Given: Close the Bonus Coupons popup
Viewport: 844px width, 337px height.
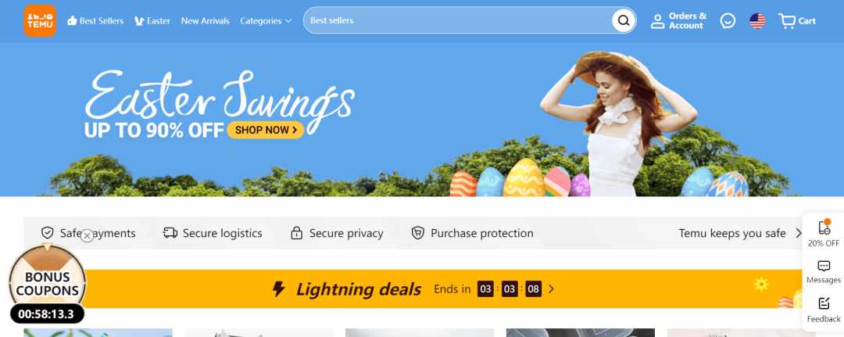Looking at the screenshot, I should [x=88, y=235].
